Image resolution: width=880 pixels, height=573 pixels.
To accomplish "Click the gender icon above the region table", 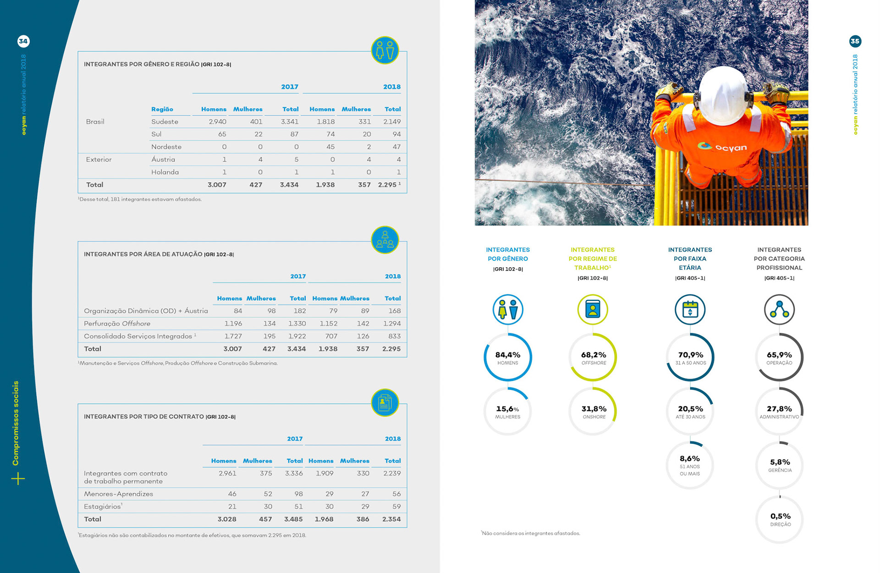I will tap(385, 50).
